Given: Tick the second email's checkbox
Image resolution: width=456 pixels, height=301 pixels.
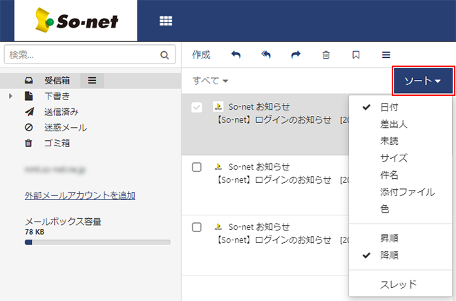Looking at the screenshot, I should 197,167.
